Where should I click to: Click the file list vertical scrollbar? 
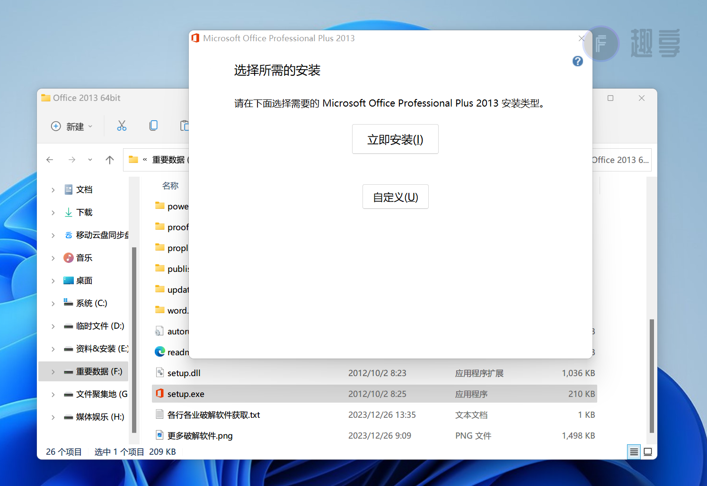[652, 376]
